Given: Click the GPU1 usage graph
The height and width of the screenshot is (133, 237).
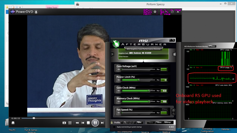Looking at the screenshot, I should 211,58.
